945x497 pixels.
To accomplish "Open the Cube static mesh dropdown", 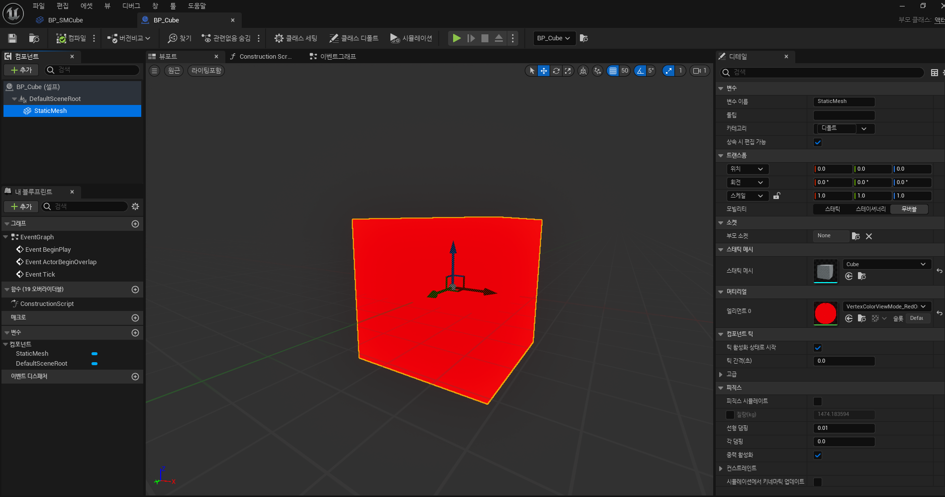I will point(886,264).
